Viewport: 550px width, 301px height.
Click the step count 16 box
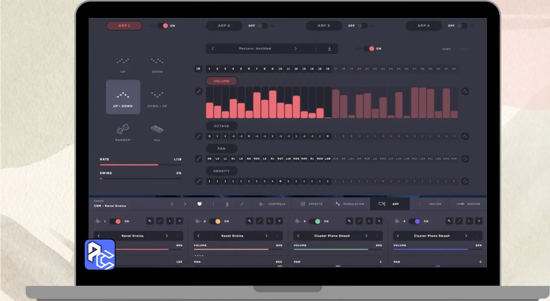[x=198, y=69]
